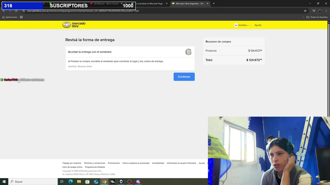Screen dimensions: 330x185
Task: Open Accesibilidad footer link
Action: coord(158,163)
